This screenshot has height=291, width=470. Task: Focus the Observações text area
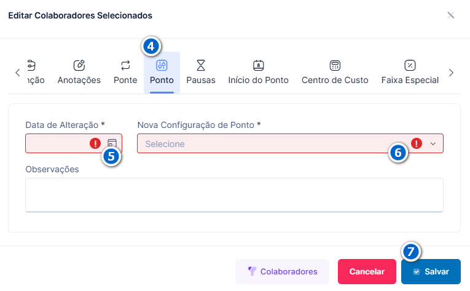[x=234, y=195]
